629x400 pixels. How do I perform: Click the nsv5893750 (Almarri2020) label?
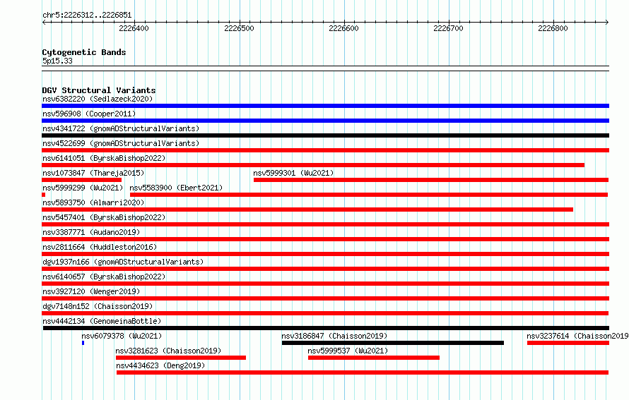coord(93,202)
